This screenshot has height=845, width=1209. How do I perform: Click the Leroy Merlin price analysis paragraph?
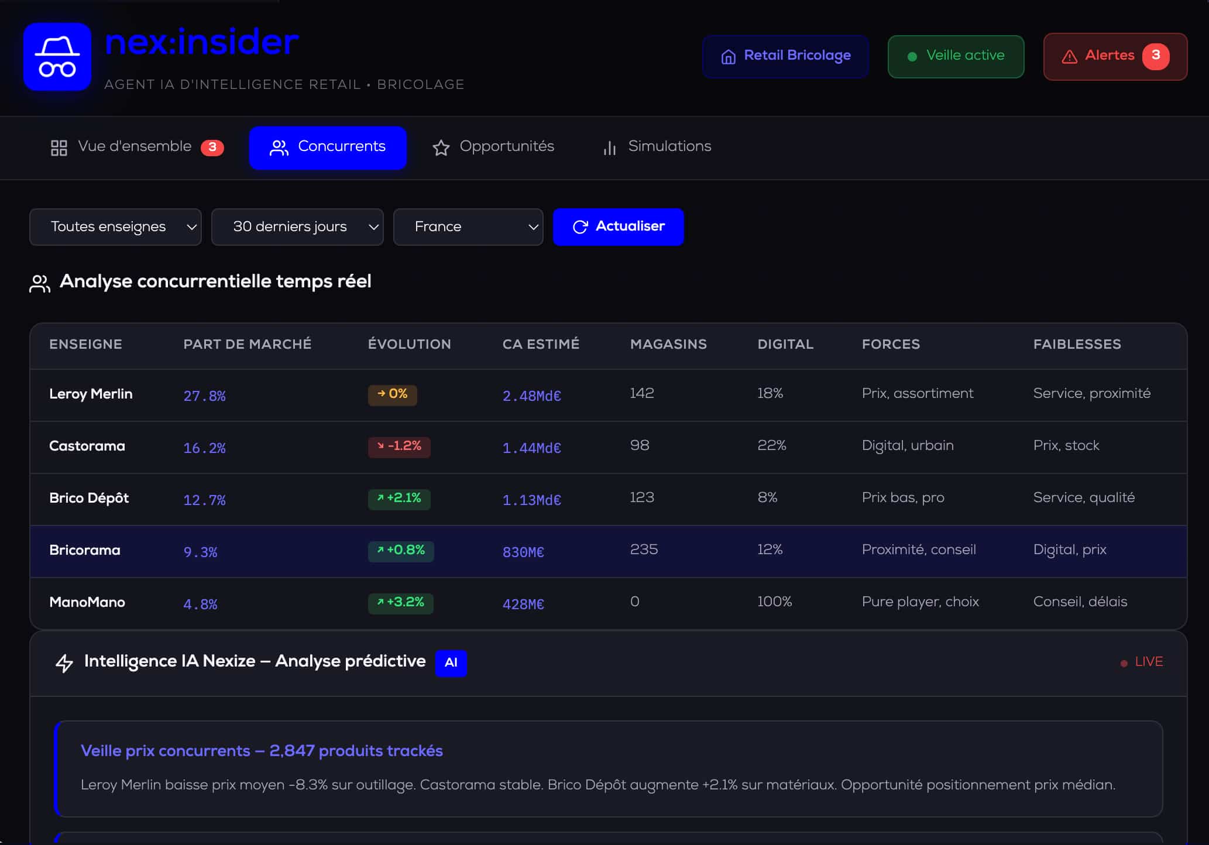pos(598,785)
